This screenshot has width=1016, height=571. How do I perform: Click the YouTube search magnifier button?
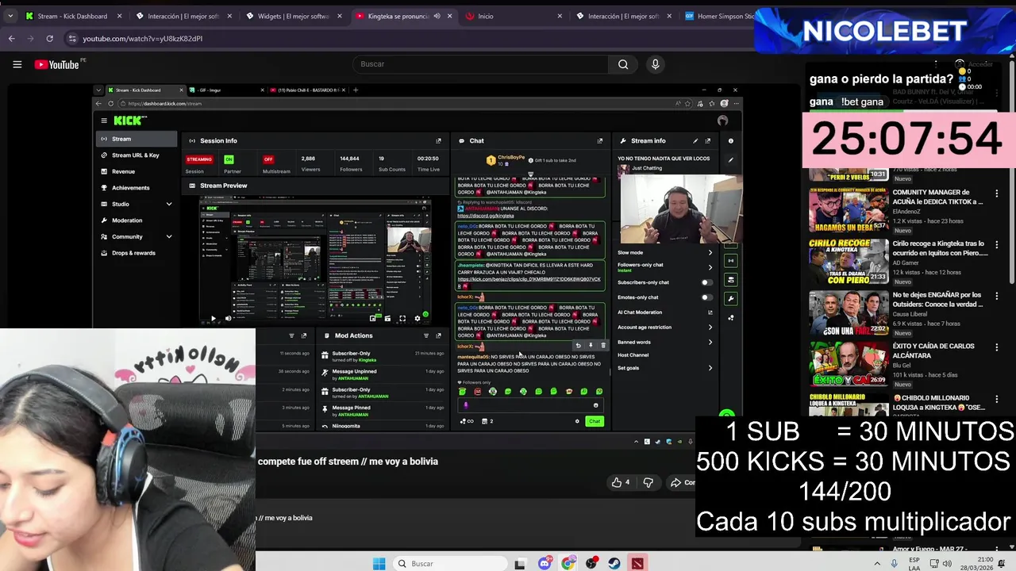coord(623,64)
